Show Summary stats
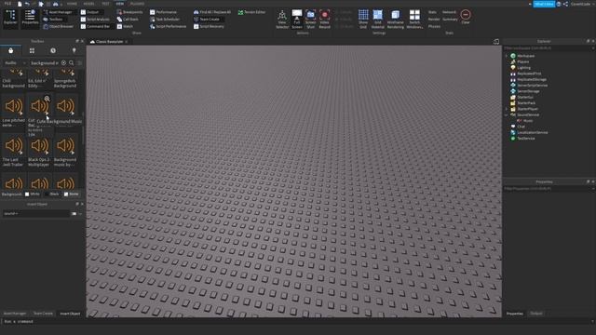Viewport: 596px width, 335px height. point(450,19)
